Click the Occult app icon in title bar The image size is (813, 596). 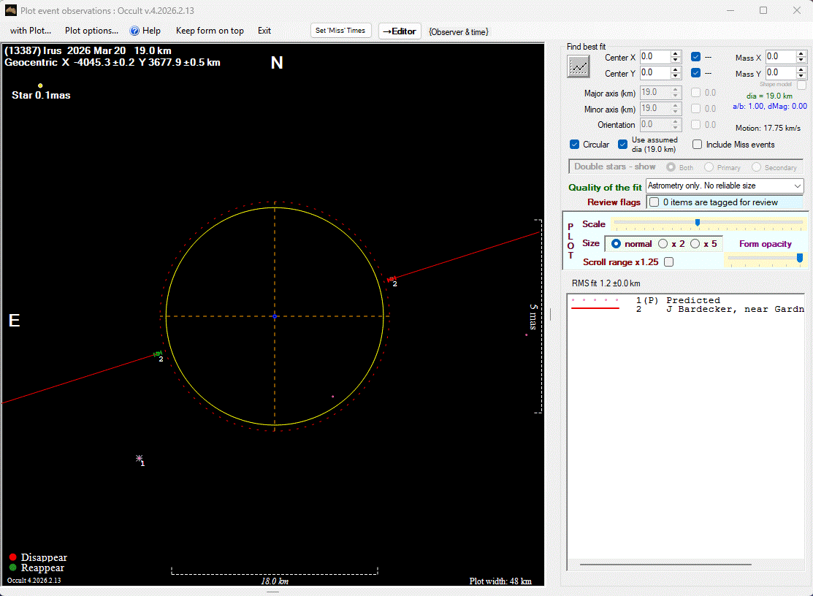[11, 11]
